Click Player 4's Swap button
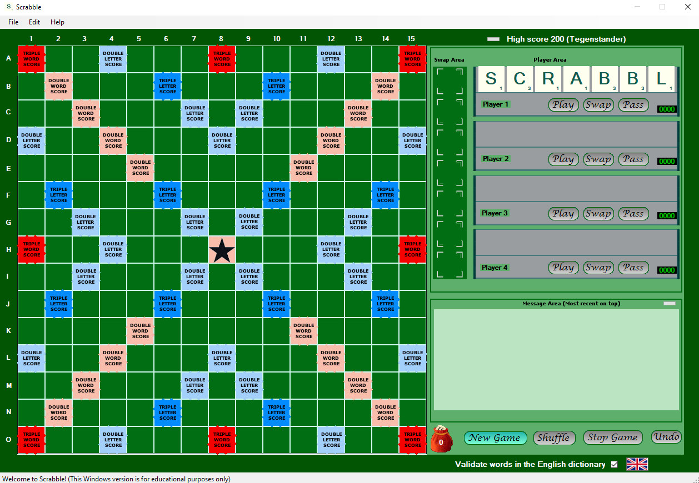Screen dimensions: 699x483 [x=598, y=268]
